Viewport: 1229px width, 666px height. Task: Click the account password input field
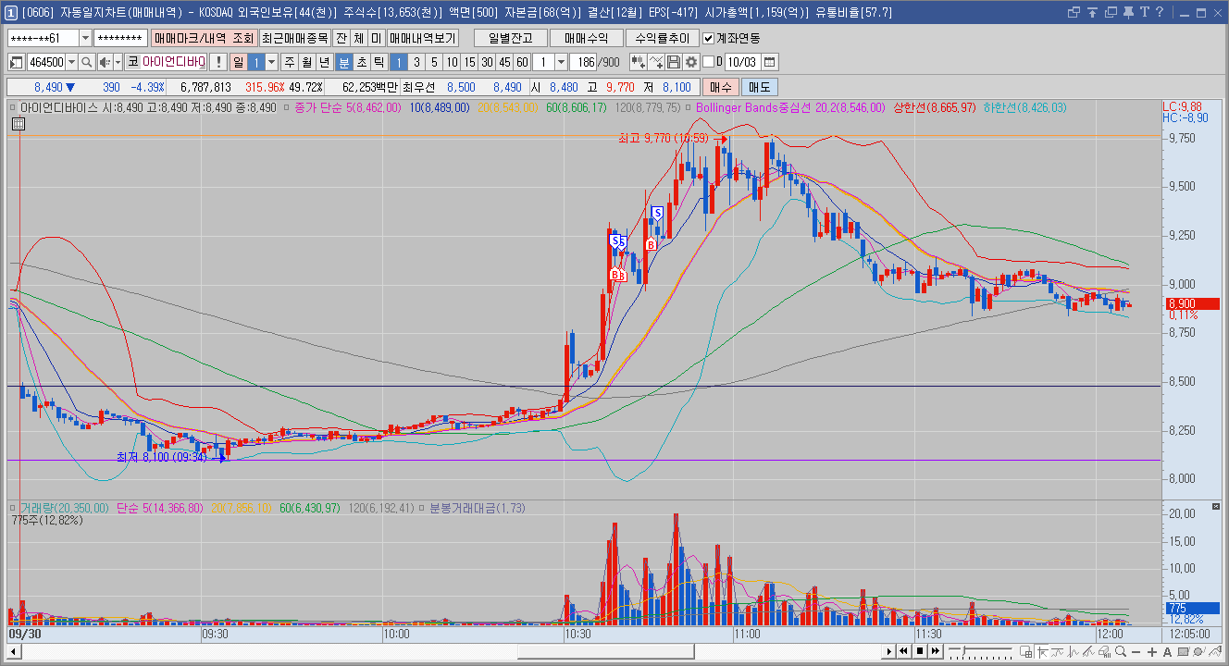pyautogui.click(x=121, y=38)
